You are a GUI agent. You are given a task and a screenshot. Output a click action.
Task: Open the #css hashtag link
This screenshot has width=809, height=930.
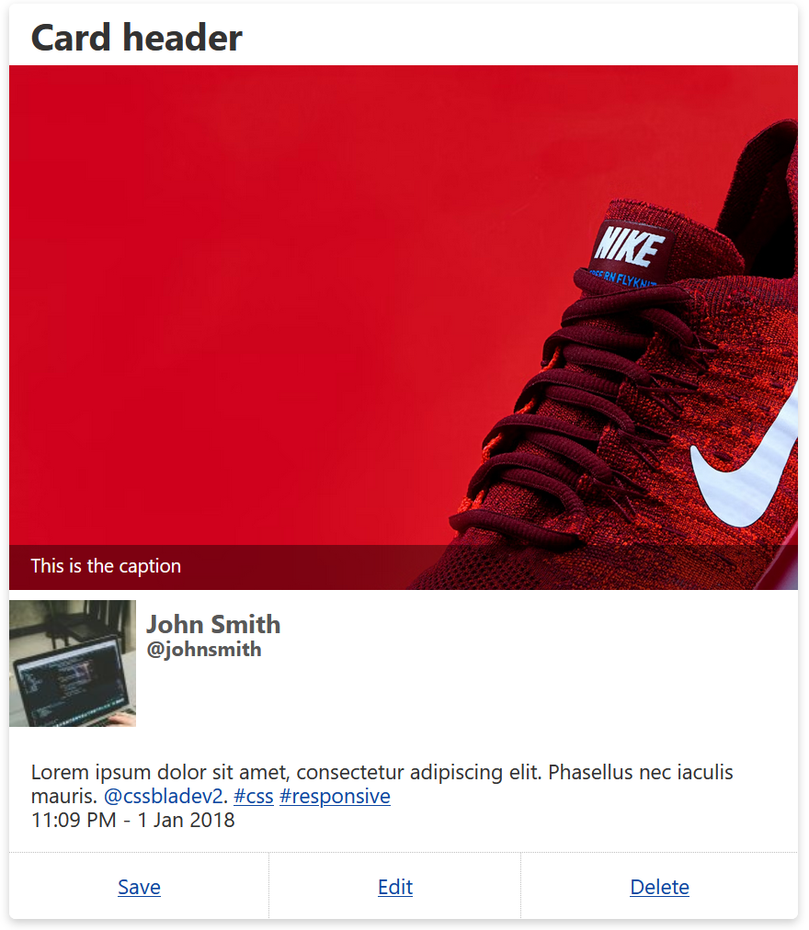[x=254, y=796]
